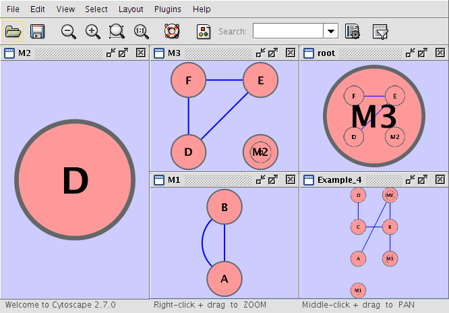Select node B in the M1 window
The width and height of the screenshot is (449, 313).
point(224,207)
